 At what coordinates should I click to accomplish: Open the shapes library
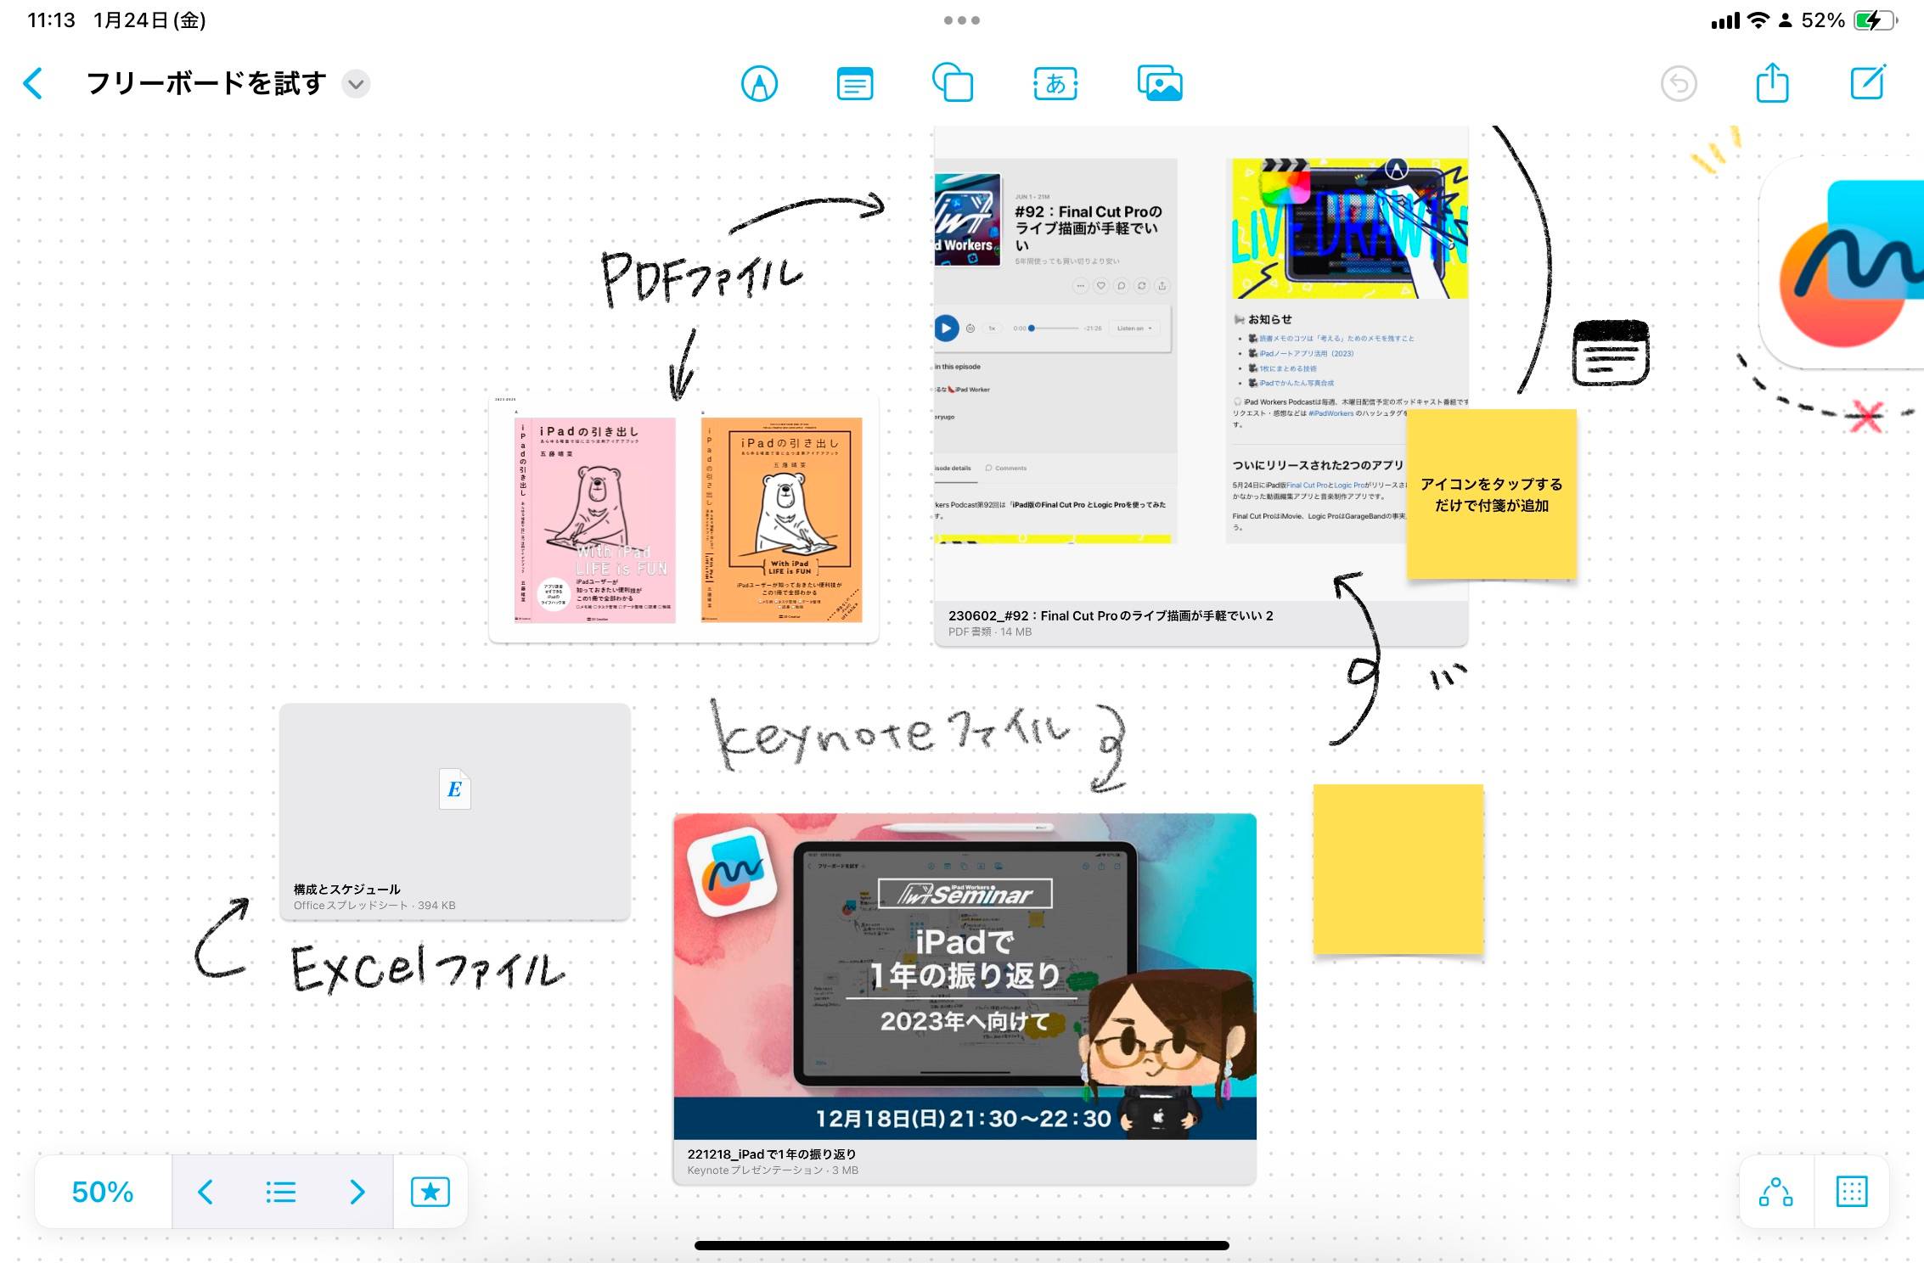pyautogui.click(x=953, y=83)
